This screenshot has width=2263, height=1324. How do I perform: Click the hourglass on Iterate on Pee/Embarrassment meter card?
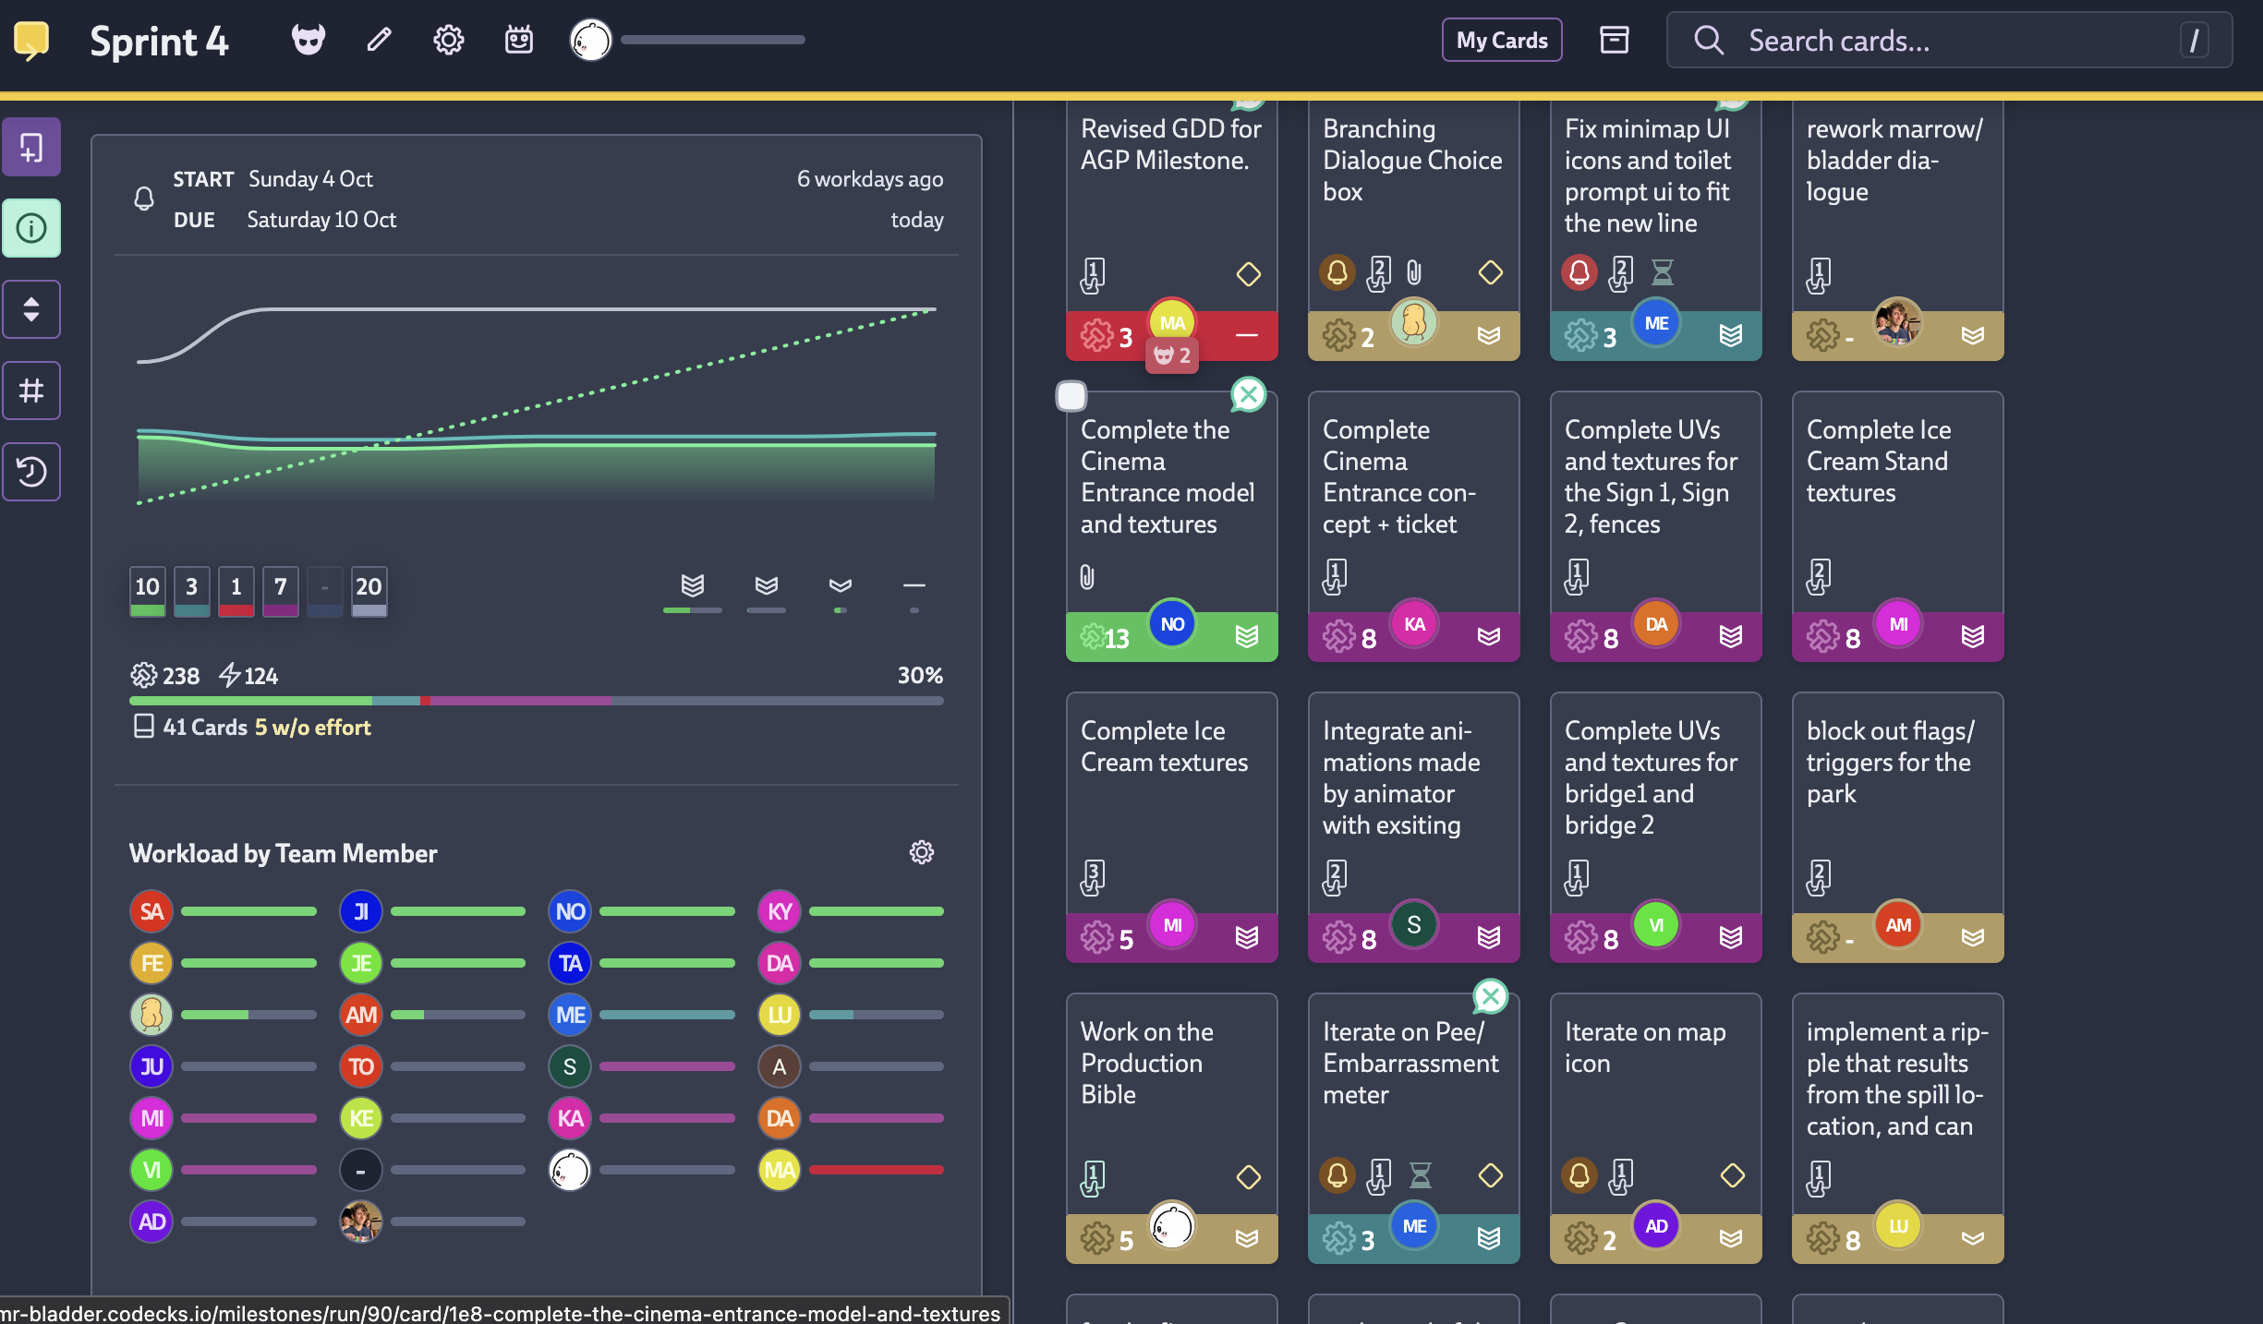point(1420,1175)
